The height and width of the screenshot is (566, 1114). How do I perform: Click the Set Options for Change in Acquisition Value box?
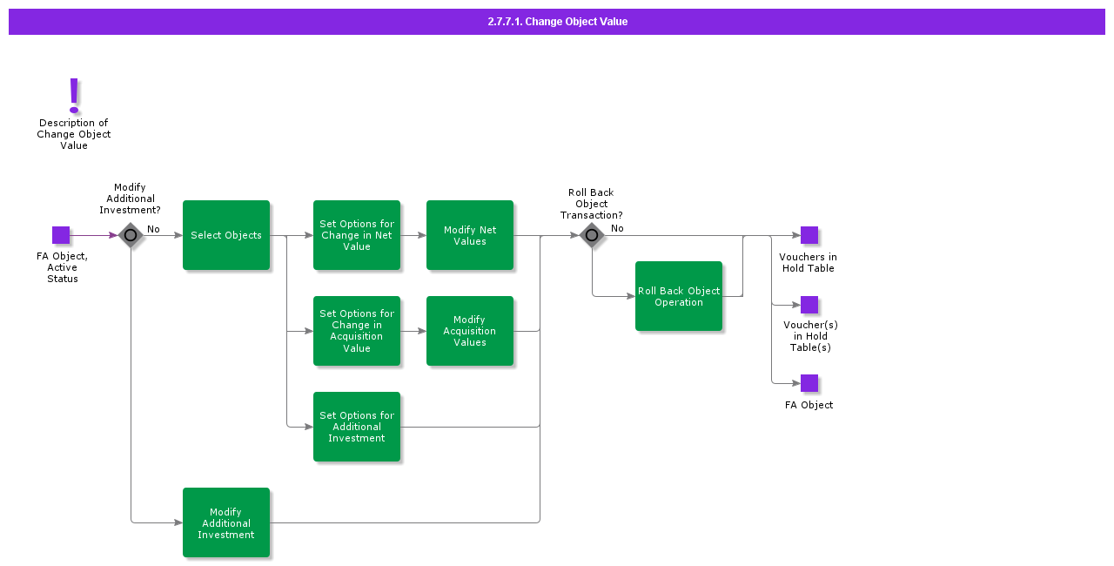[357, 331]
